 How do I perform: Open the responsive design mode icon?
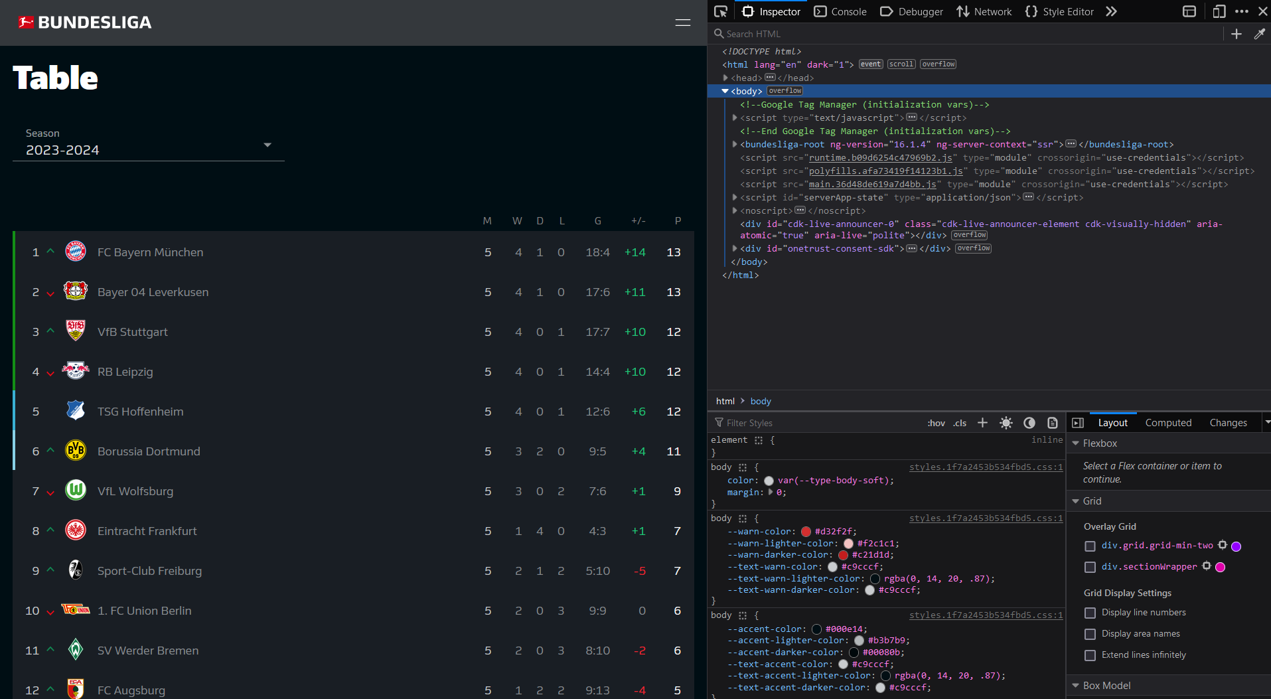(x=1219, y=11)
